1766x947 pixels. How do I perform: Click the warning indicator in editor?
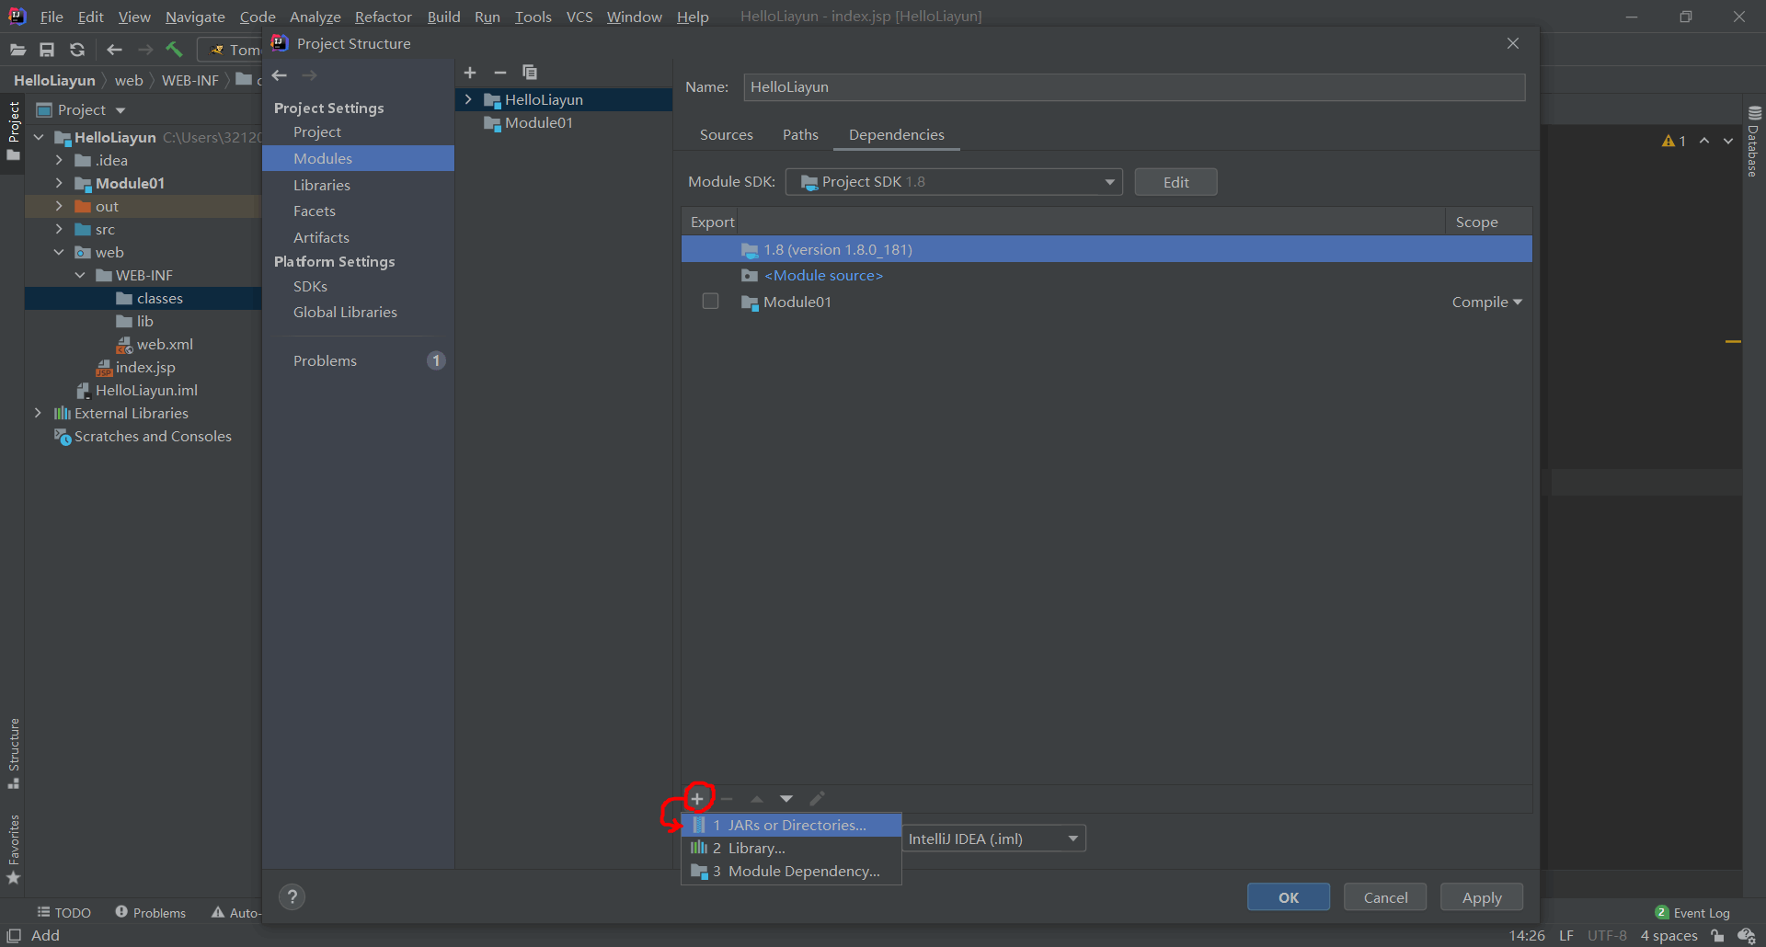1674,141
